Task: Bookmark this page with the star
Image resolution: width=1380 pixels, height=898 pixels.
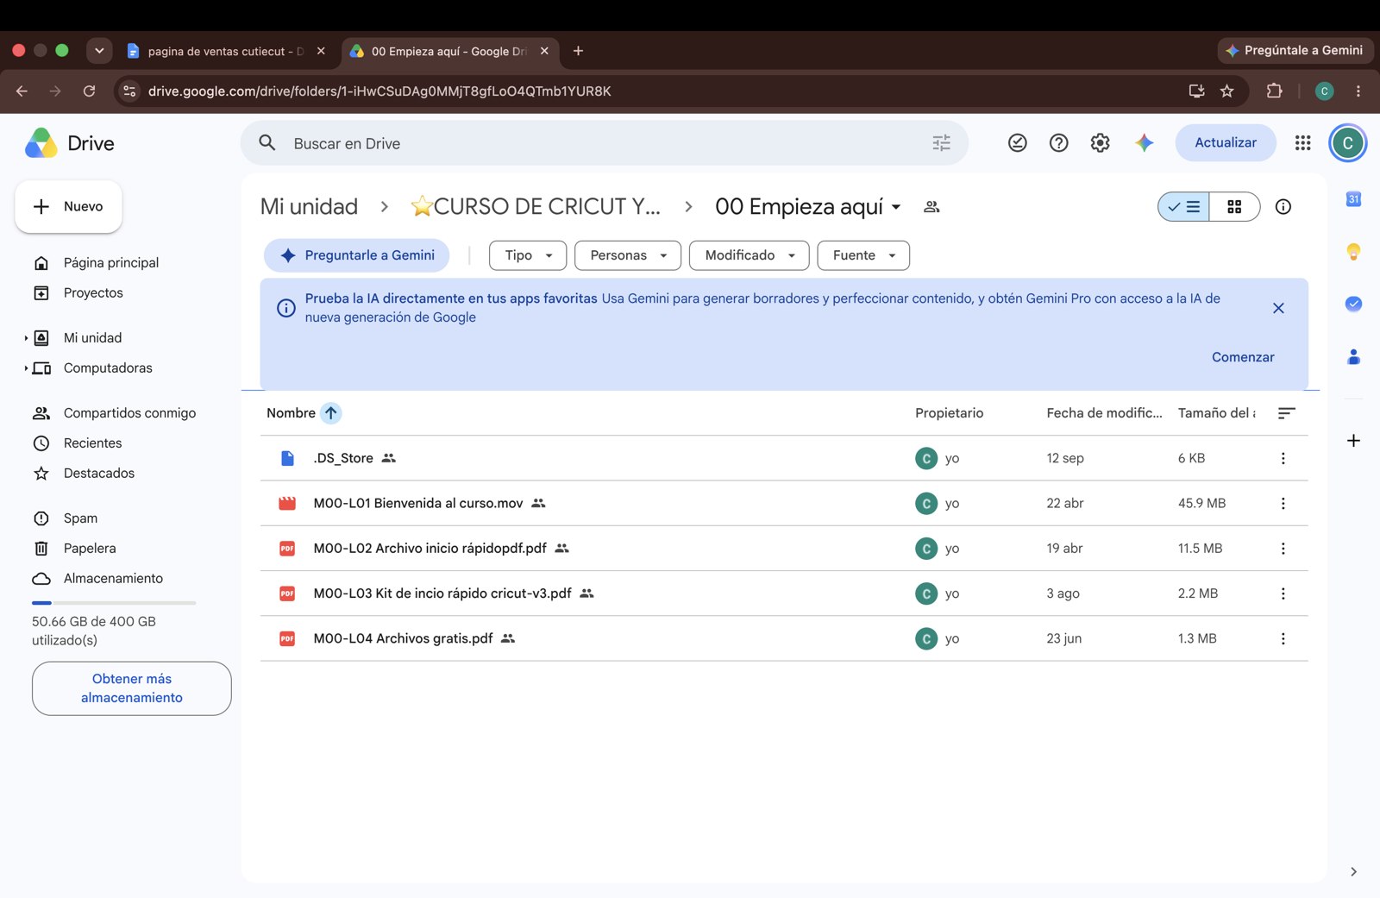Action: 1226,91
